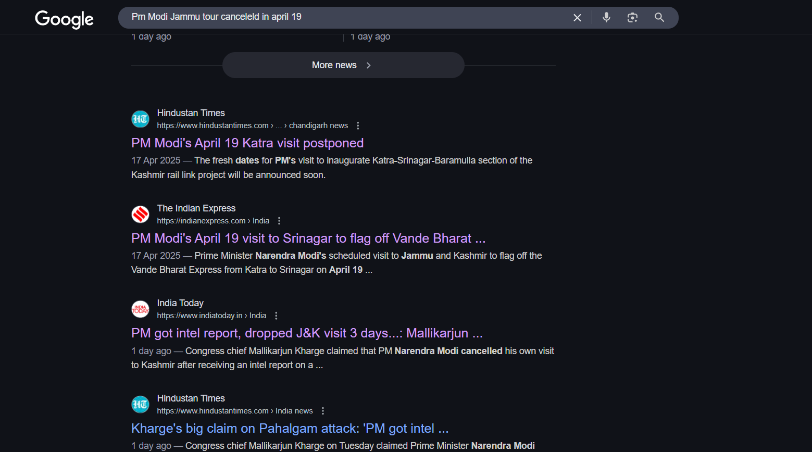
Task: Open options menu for The Indian Express result
Action: [x=279, y=221]
